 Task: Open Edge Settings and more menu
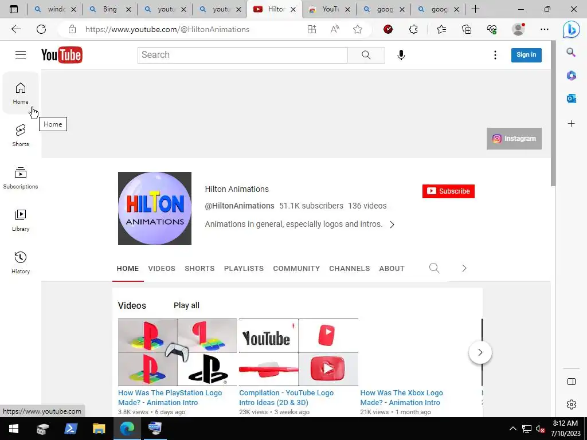[545, 29]
